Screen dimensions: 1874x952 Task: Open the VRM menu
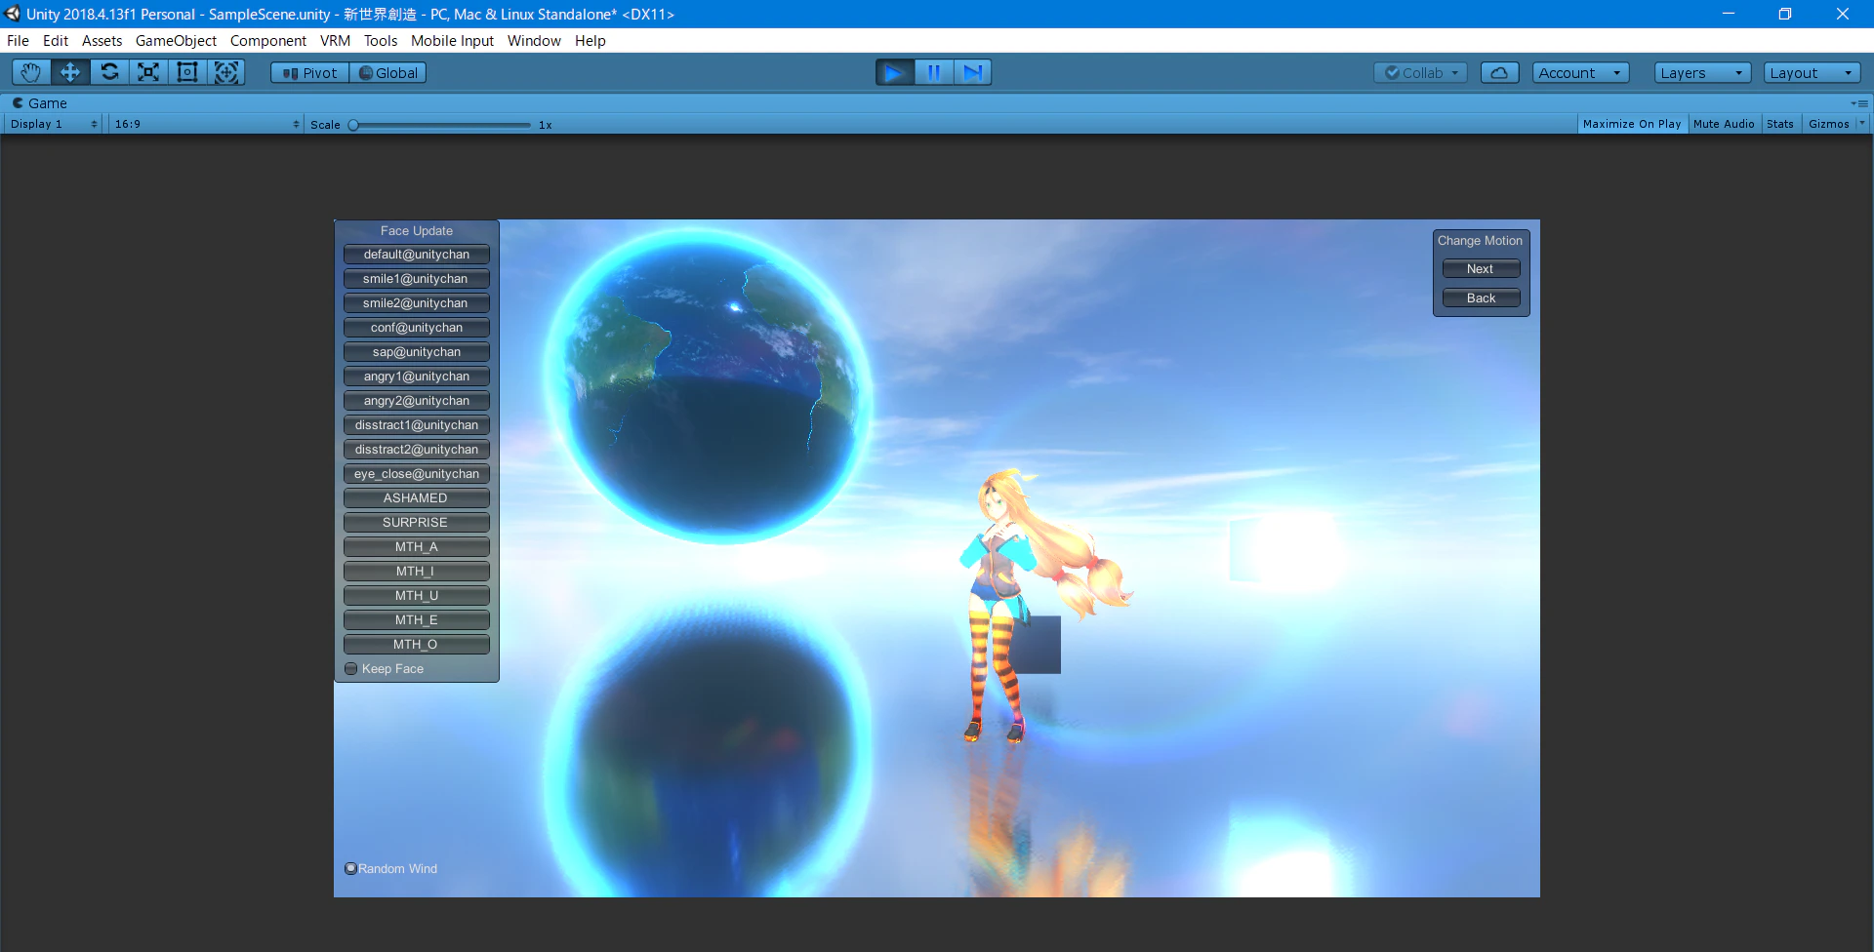click(x=335, y=41)
